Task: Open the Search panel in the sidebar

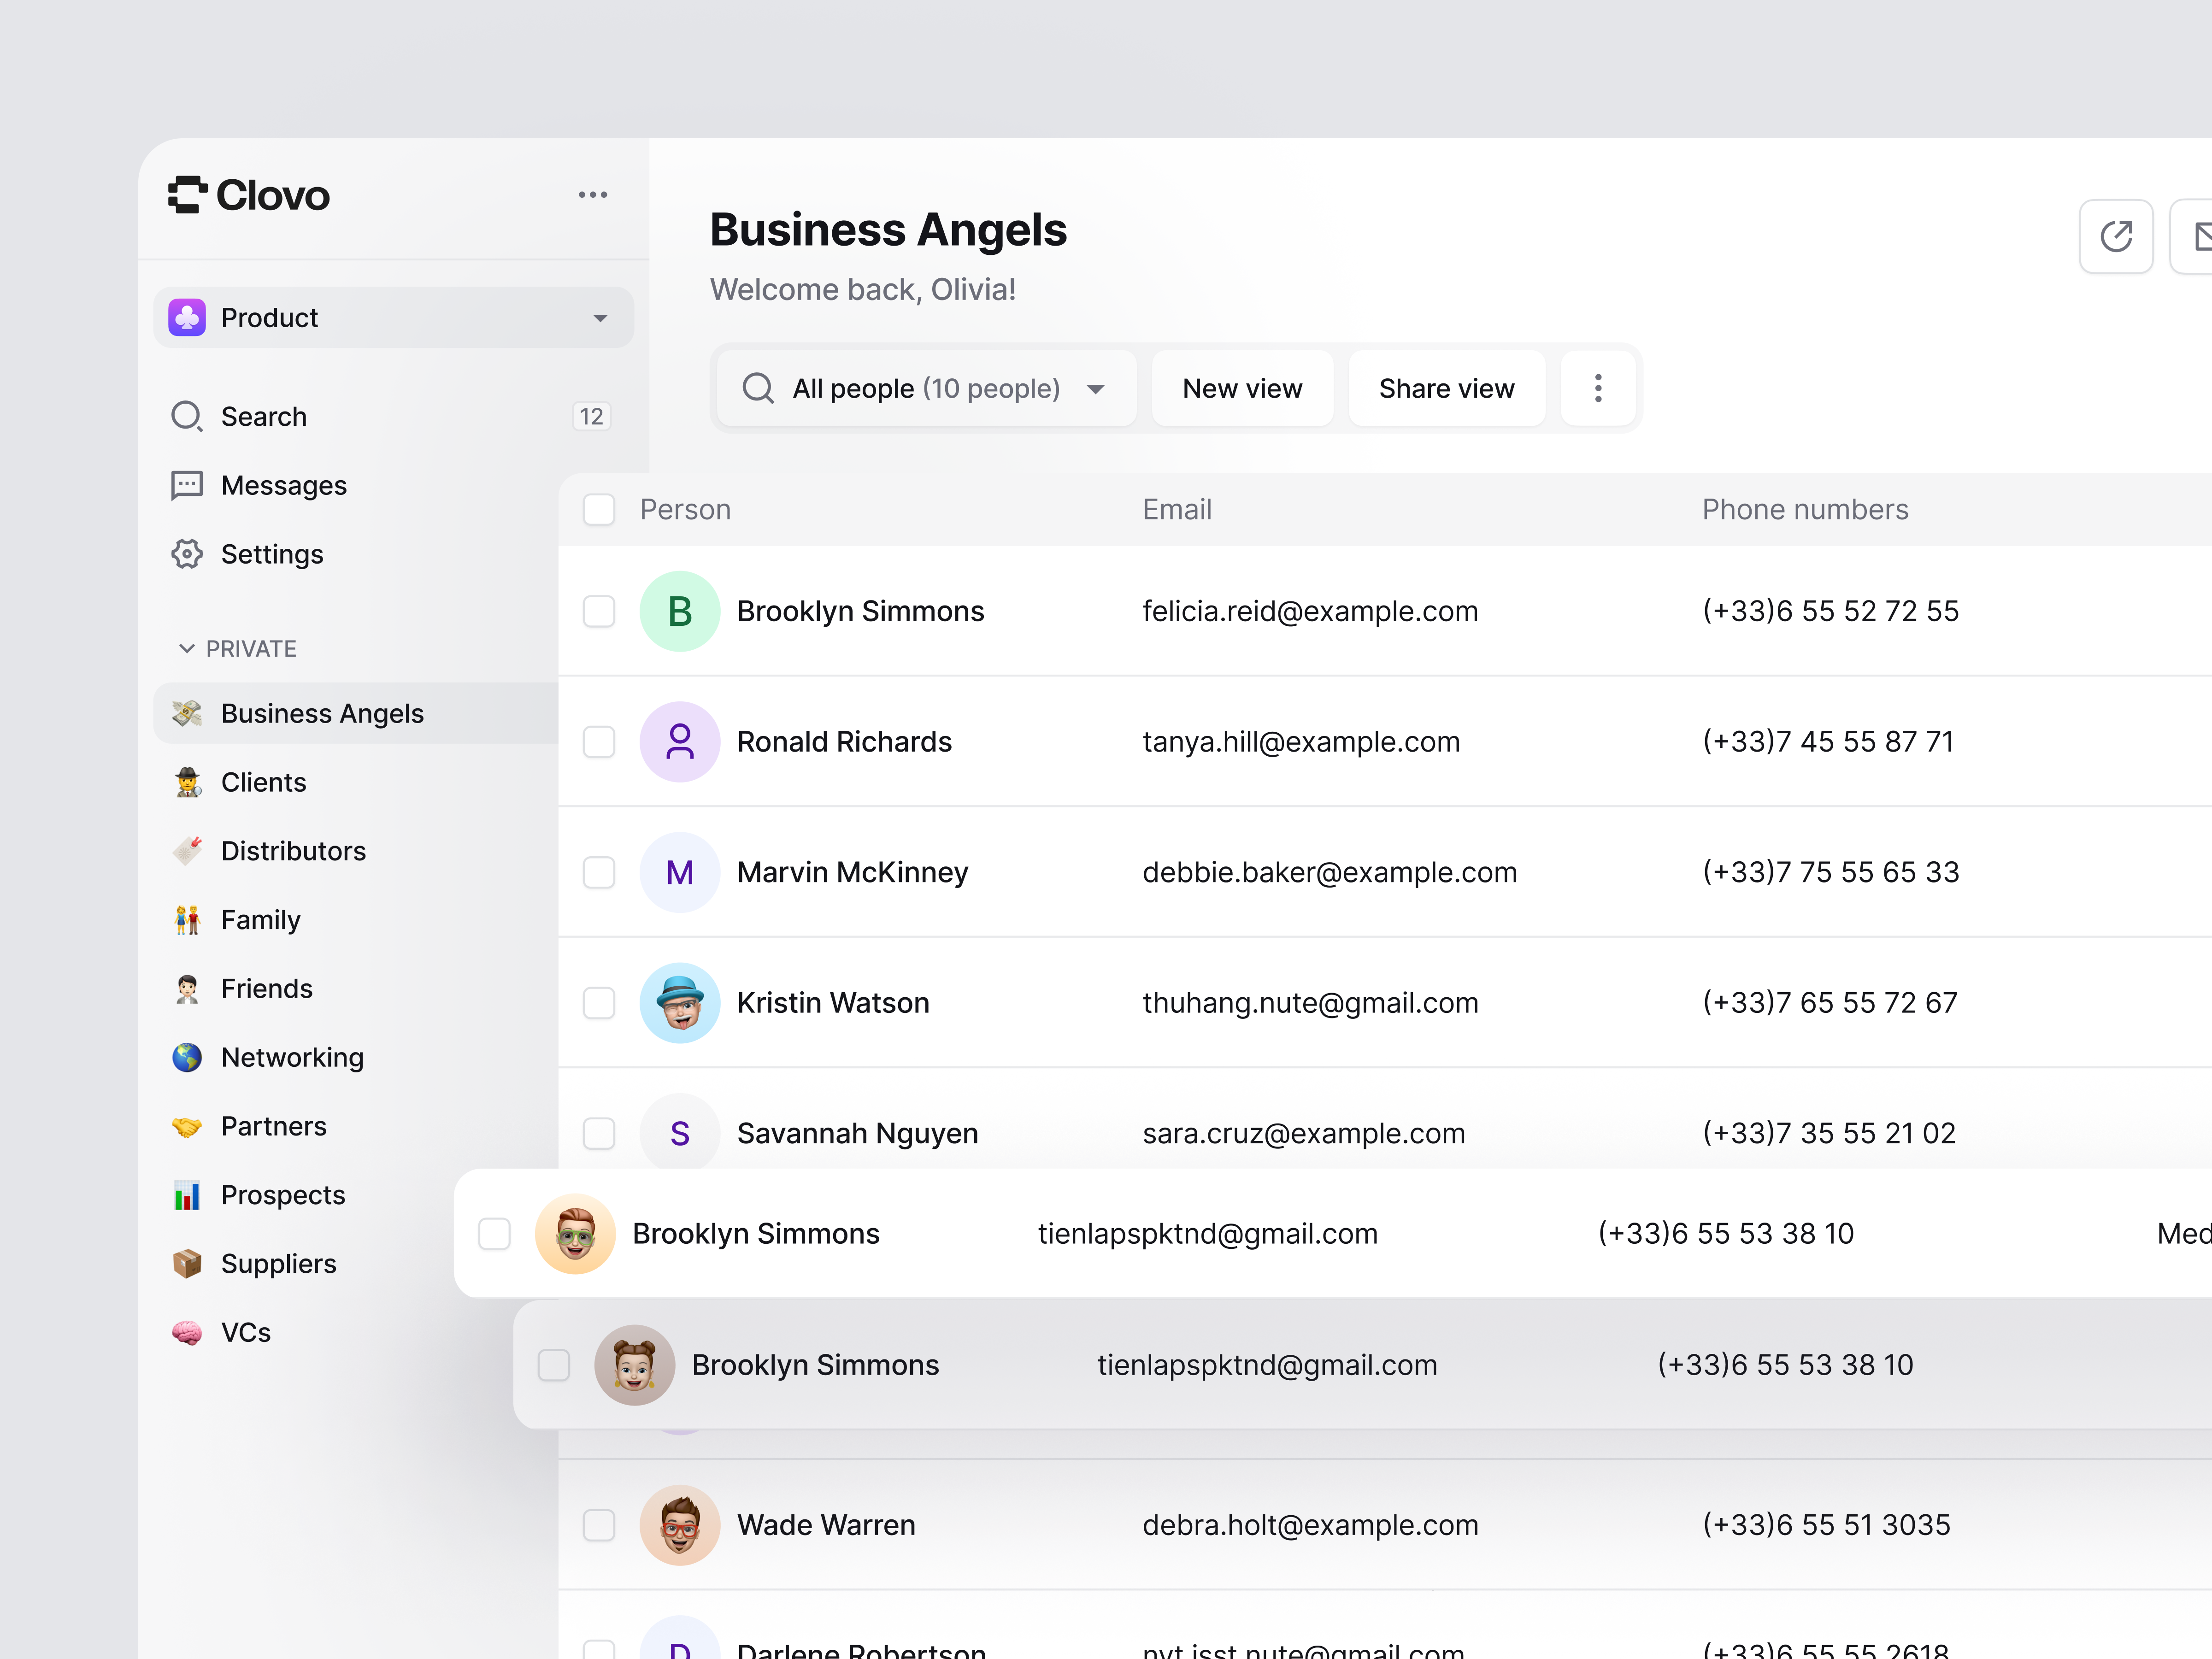Action: [264, 416]
